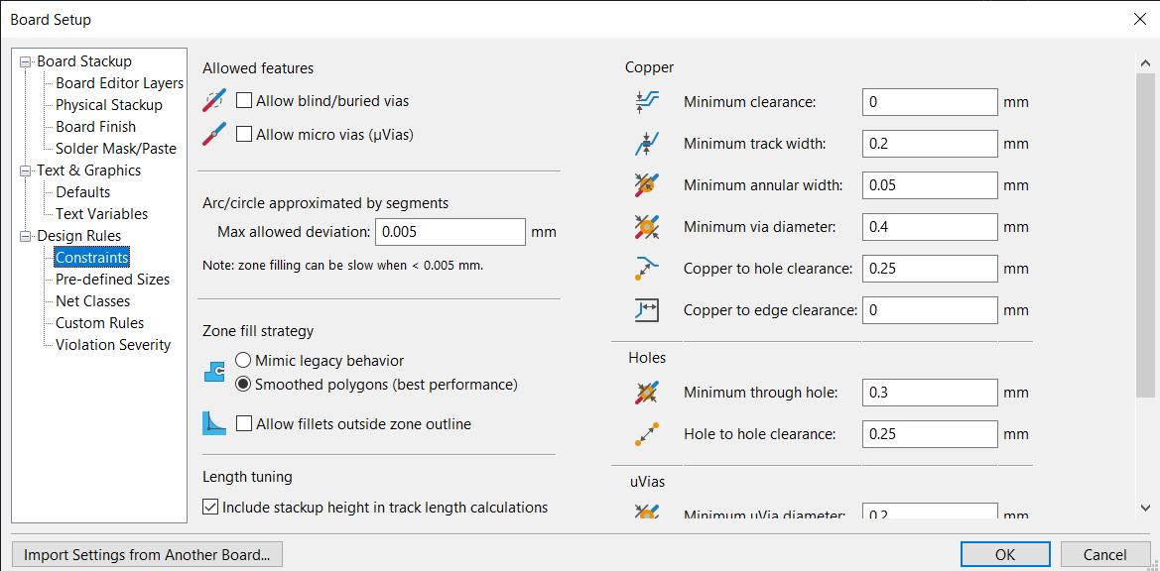Click the zone fill strategy icon
The height and width of the screenshot is (571, 1160).
(x=214, y=373)
